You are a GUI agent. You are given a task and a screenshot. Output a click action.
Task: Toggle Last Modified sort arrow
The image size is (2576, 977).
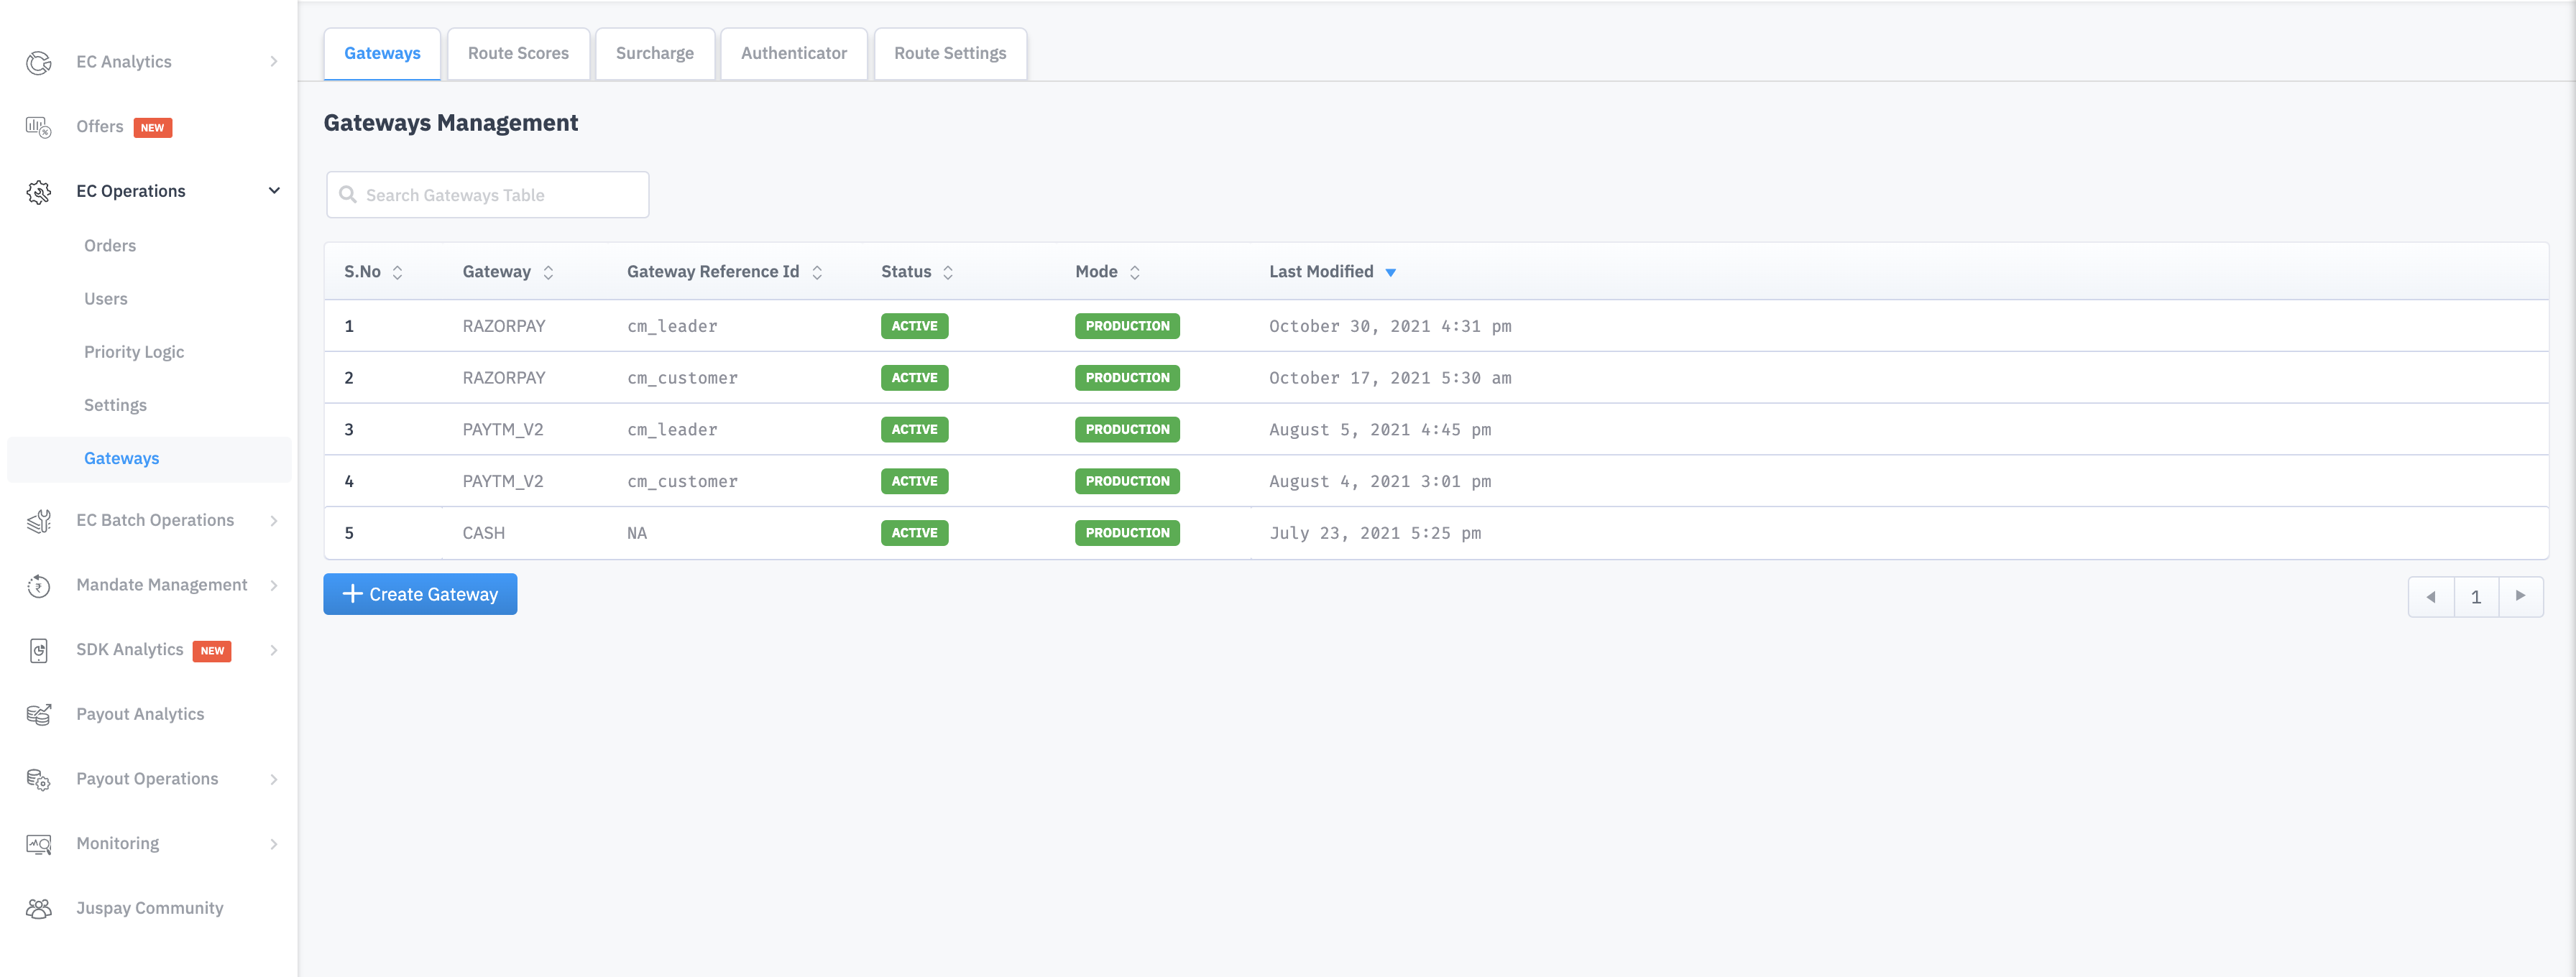(x=1390, y=272)
